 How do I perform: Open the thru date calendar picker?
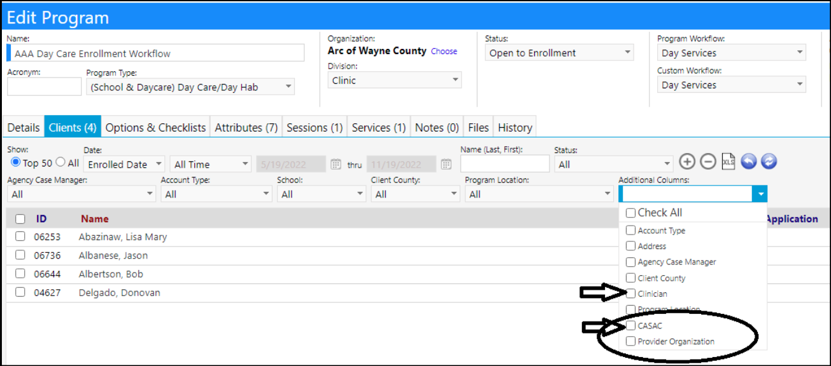coord(446,165)
